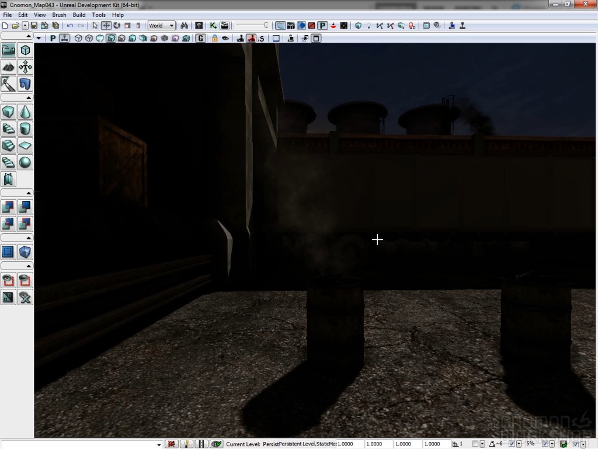
Task: Switch viewport to Perspective with P button
Action: tap(53, 38)
